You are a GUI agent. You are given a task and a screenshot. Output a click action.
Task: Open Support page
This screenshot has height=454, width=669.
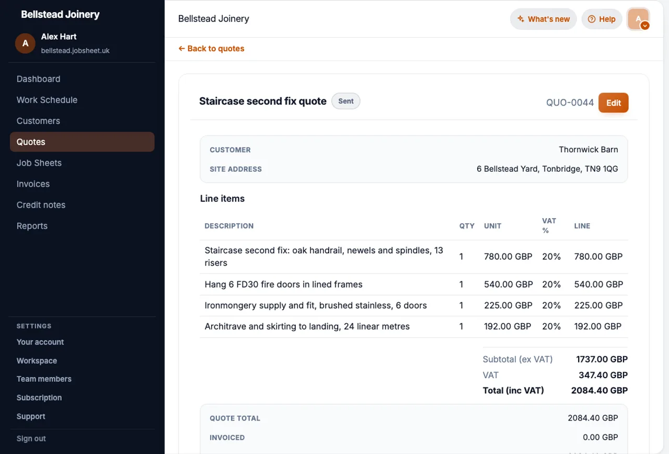(x=31, y=417)
